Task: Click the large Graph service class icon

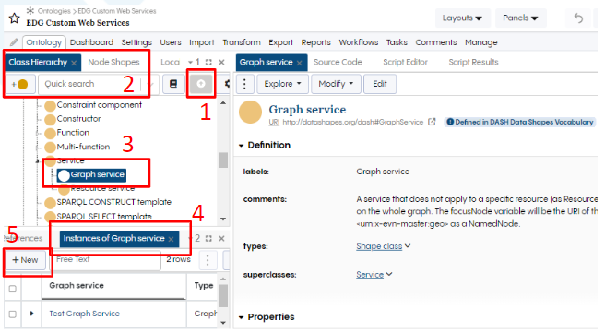Action: pos(251,112)
